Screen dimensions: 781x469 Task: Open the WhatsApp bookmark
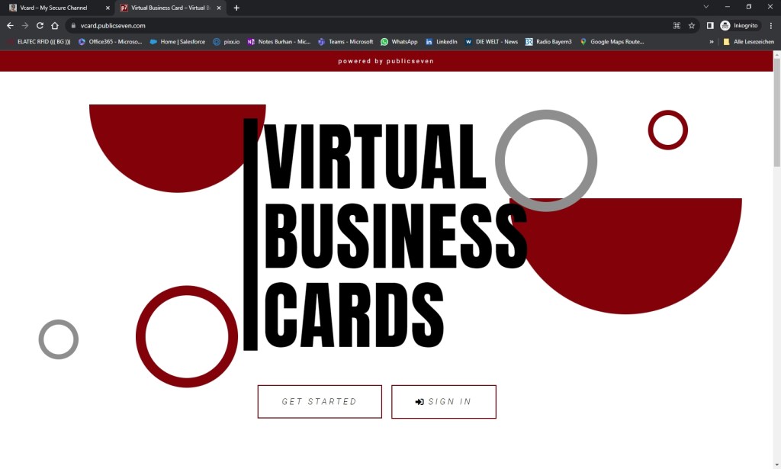(x=399, y=42)
